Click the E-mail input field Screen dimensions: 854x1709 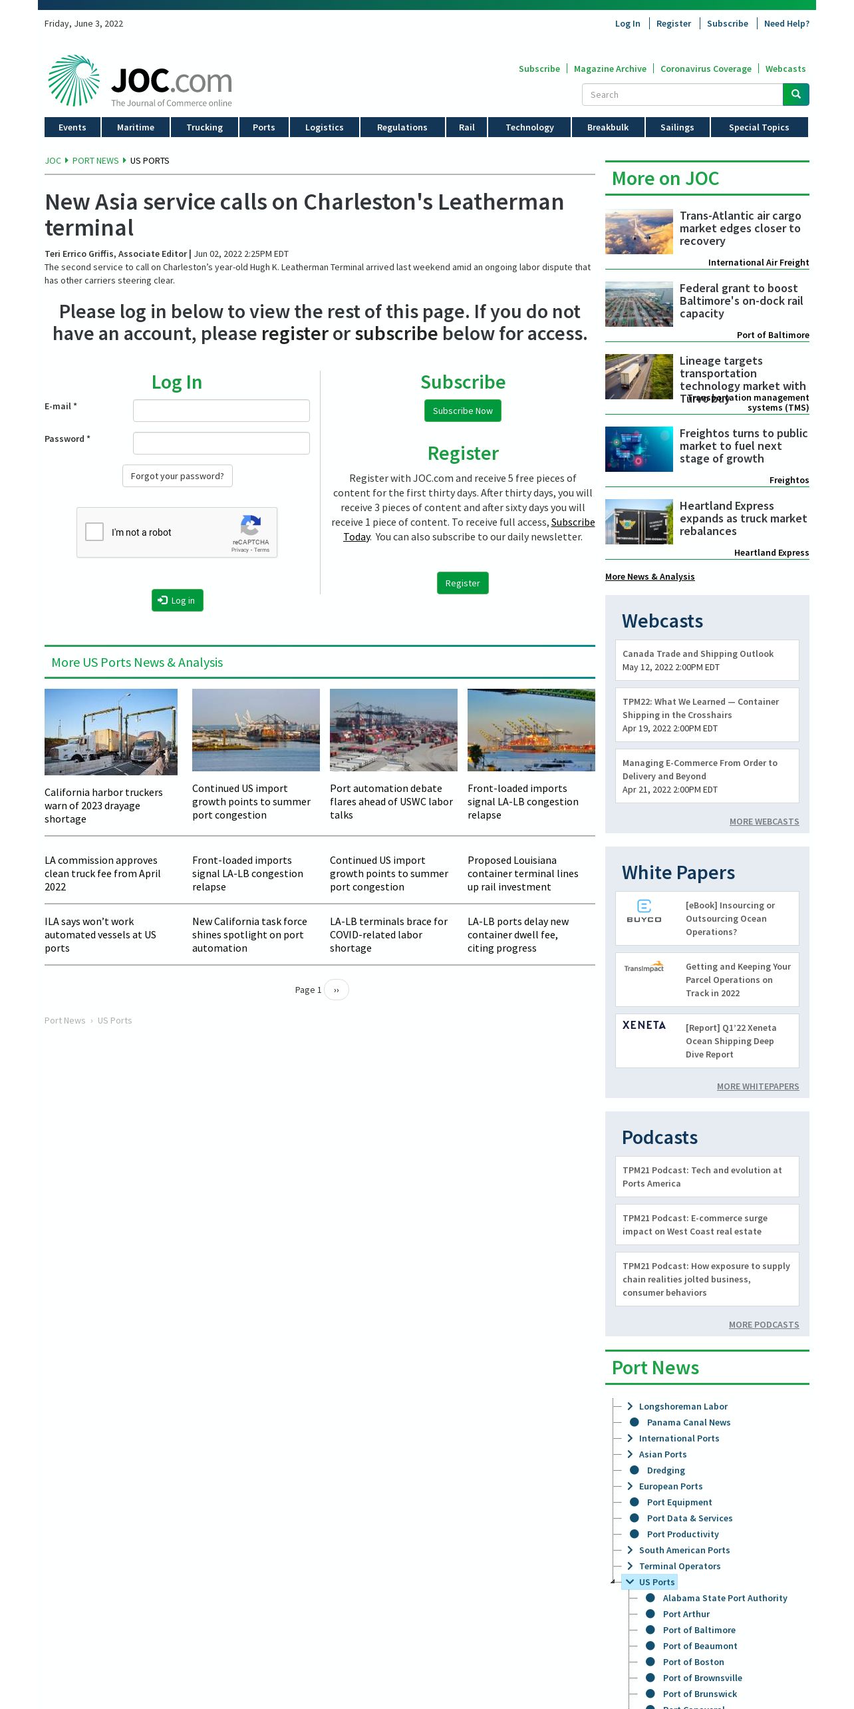(221, 411)
